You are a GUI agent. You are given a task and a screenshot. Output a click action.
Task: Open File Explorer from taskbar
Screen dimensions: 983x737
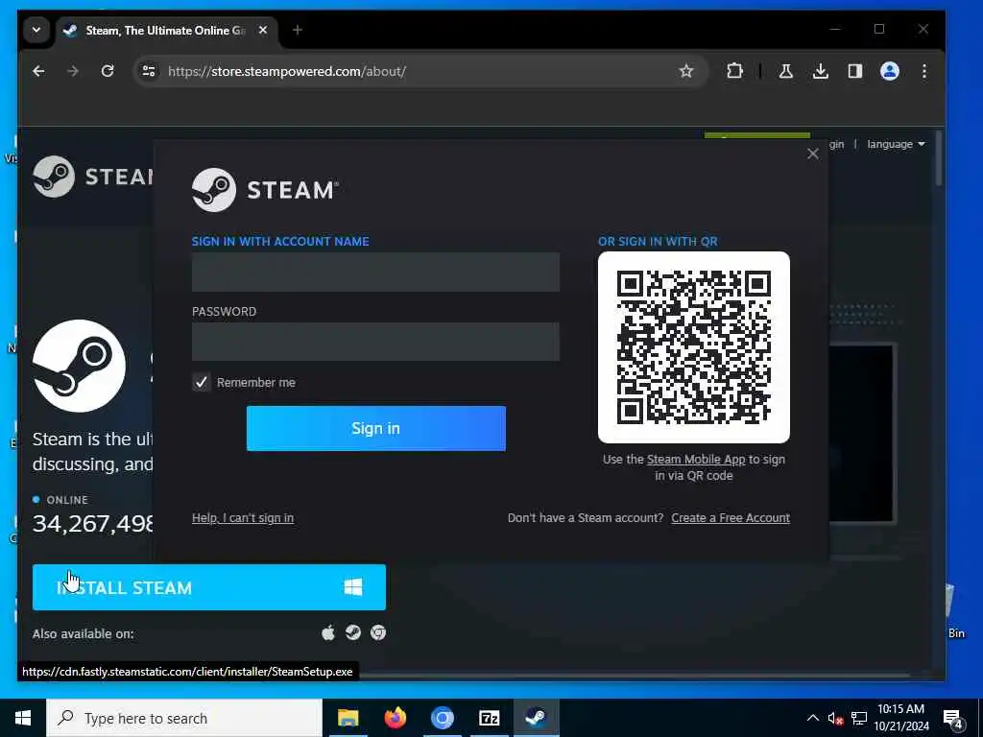coord(348,718)
